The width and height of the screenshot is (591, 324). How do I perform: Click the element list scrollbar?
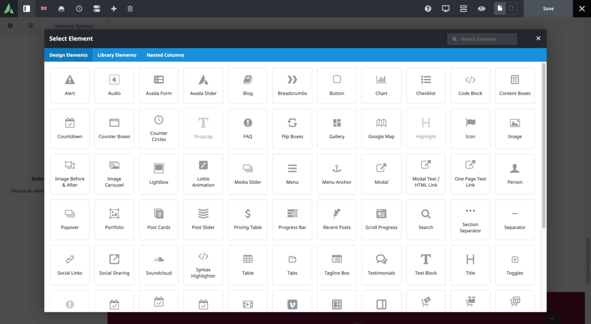544,145
